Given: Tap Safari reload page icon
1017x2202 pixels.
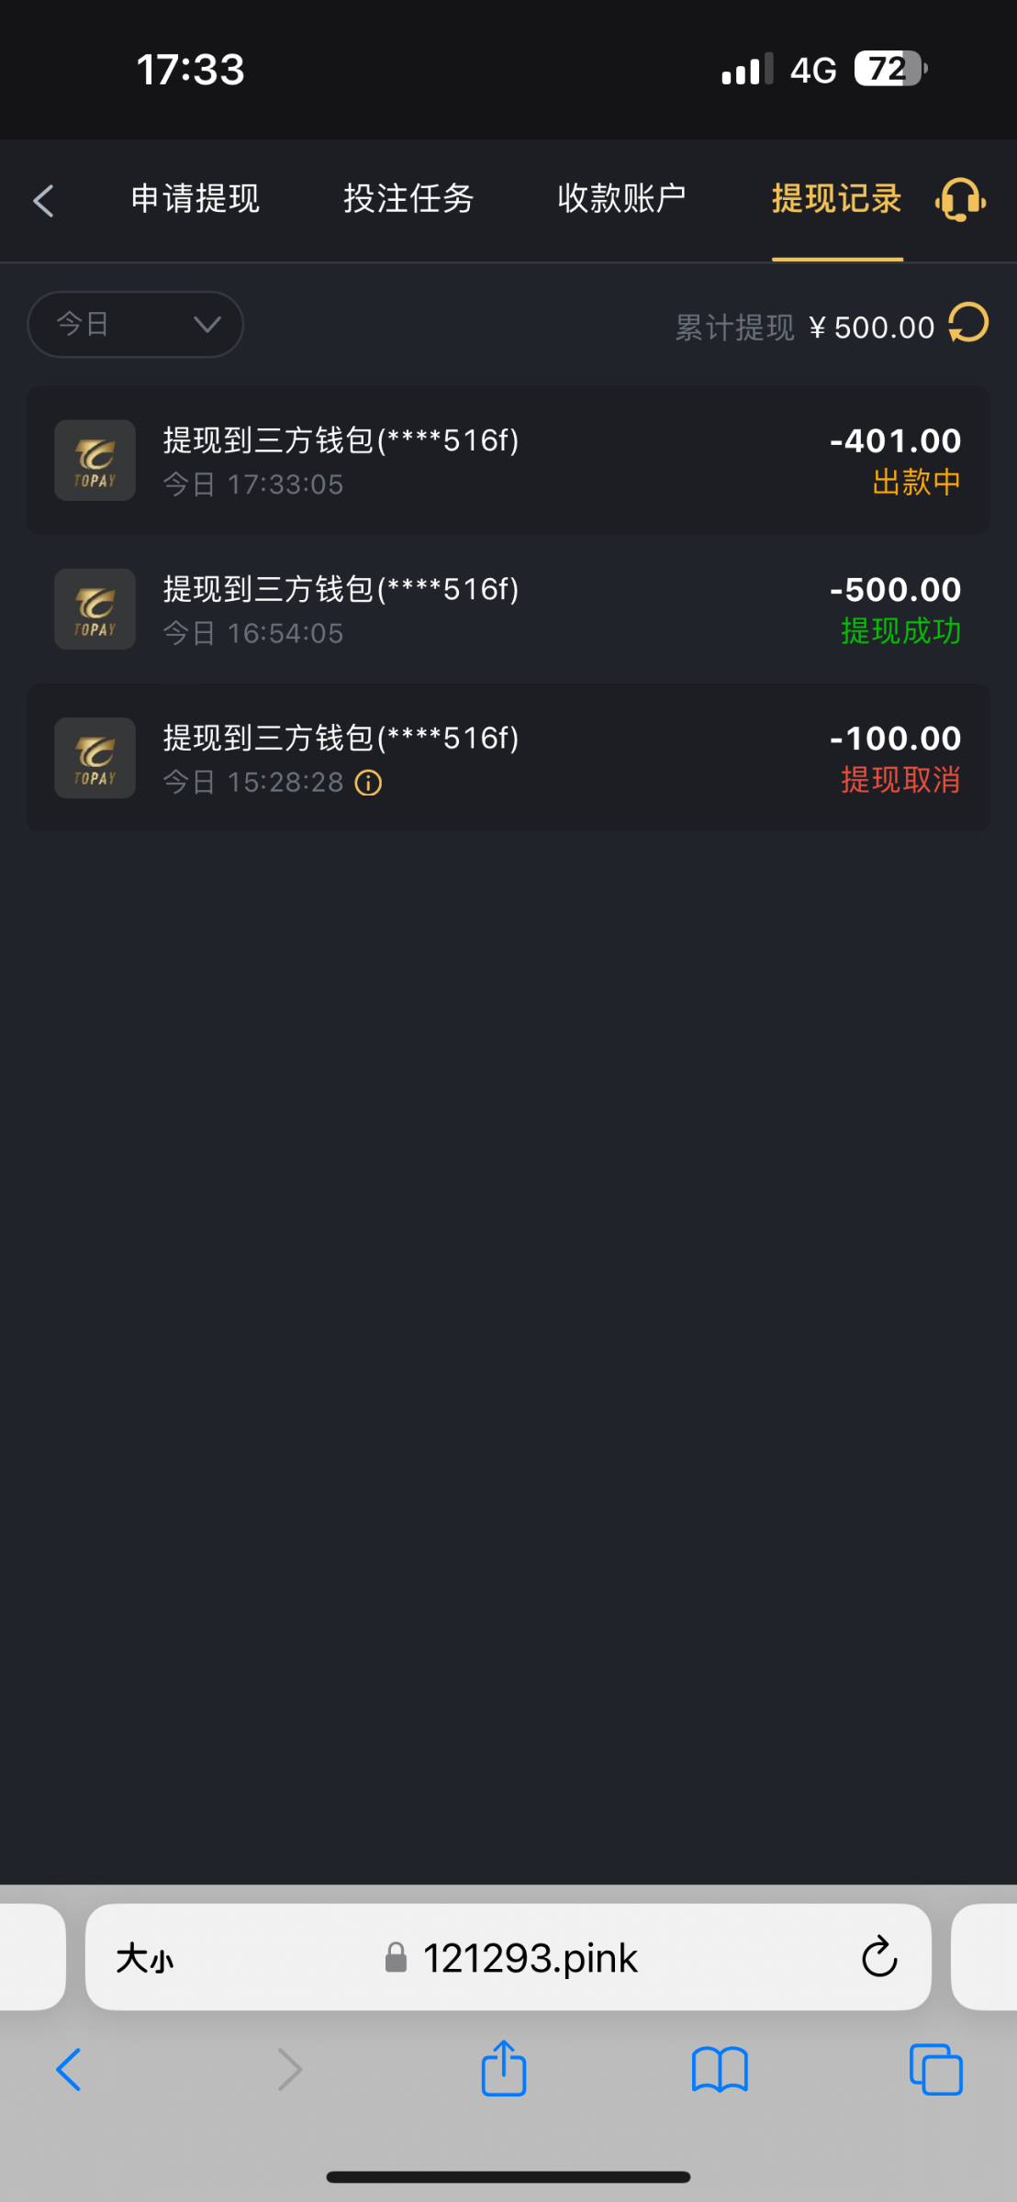Looking at the screenshot, I should (x=878, y=1958).
